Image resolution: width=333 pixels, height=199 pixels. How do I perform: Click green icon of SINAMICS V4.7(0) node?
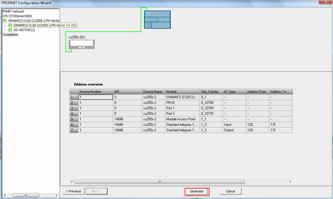click(10, 25)
